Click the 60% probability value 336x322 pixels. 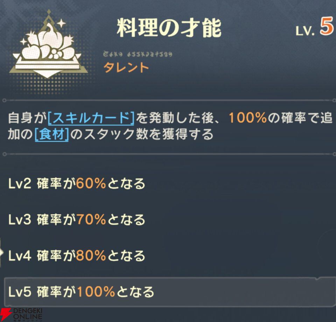point(91,183)
